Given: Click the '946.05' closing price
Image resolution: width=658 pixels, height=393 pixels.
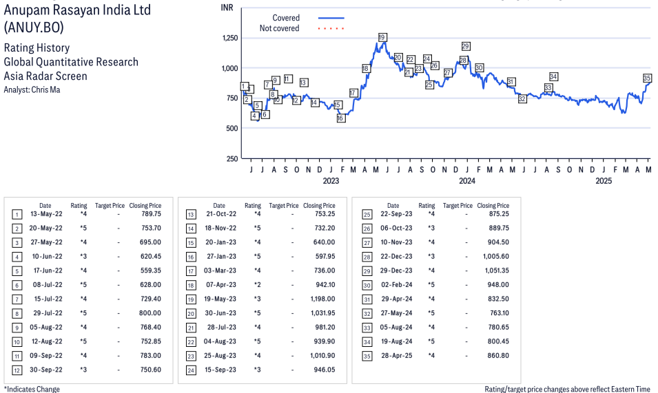Looking at the screenshot, I should click(325, 370).
